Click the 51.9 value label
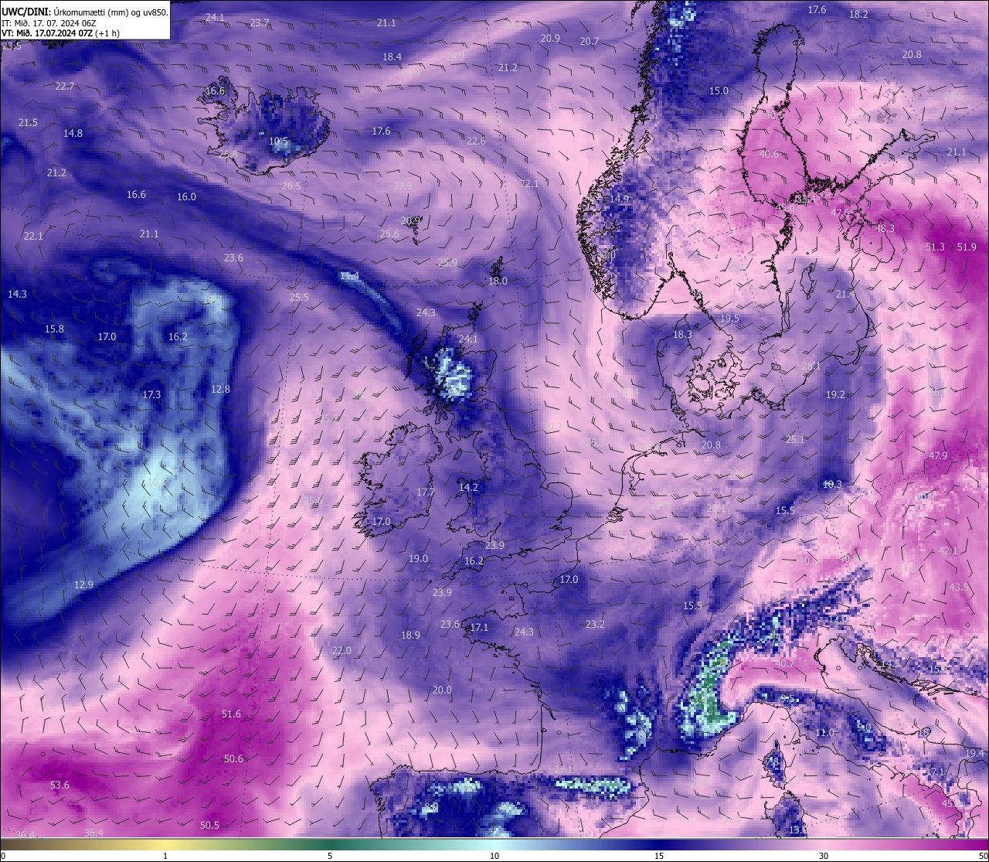989x862 pixels. 967,247
